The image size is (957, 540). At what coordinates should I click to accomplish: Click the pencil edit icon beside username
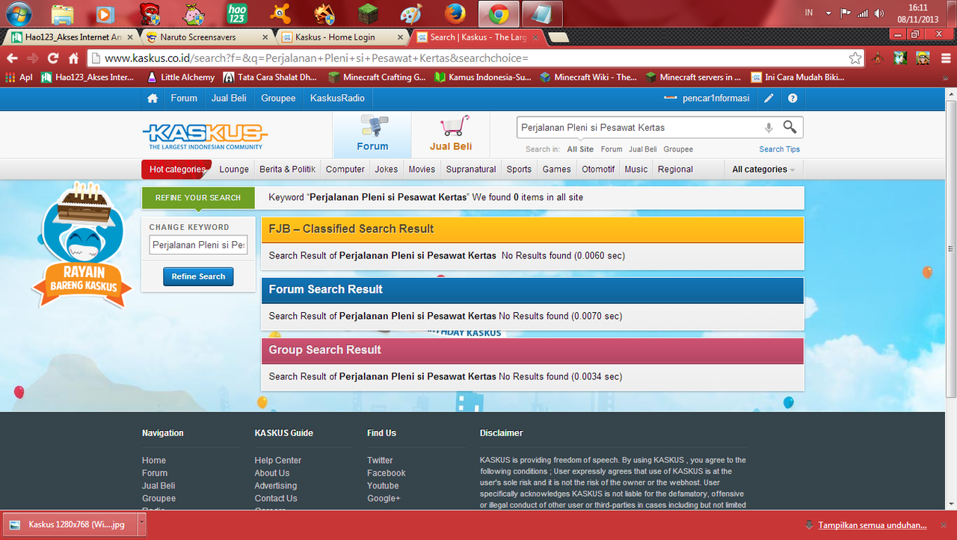tap(769, 98)
